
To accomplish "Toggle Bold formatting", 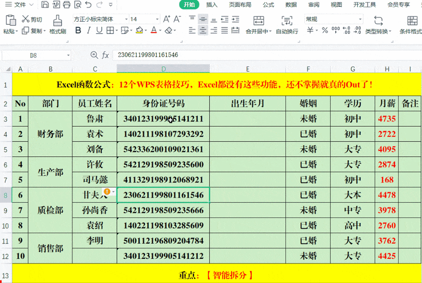I will pos(78,31).
